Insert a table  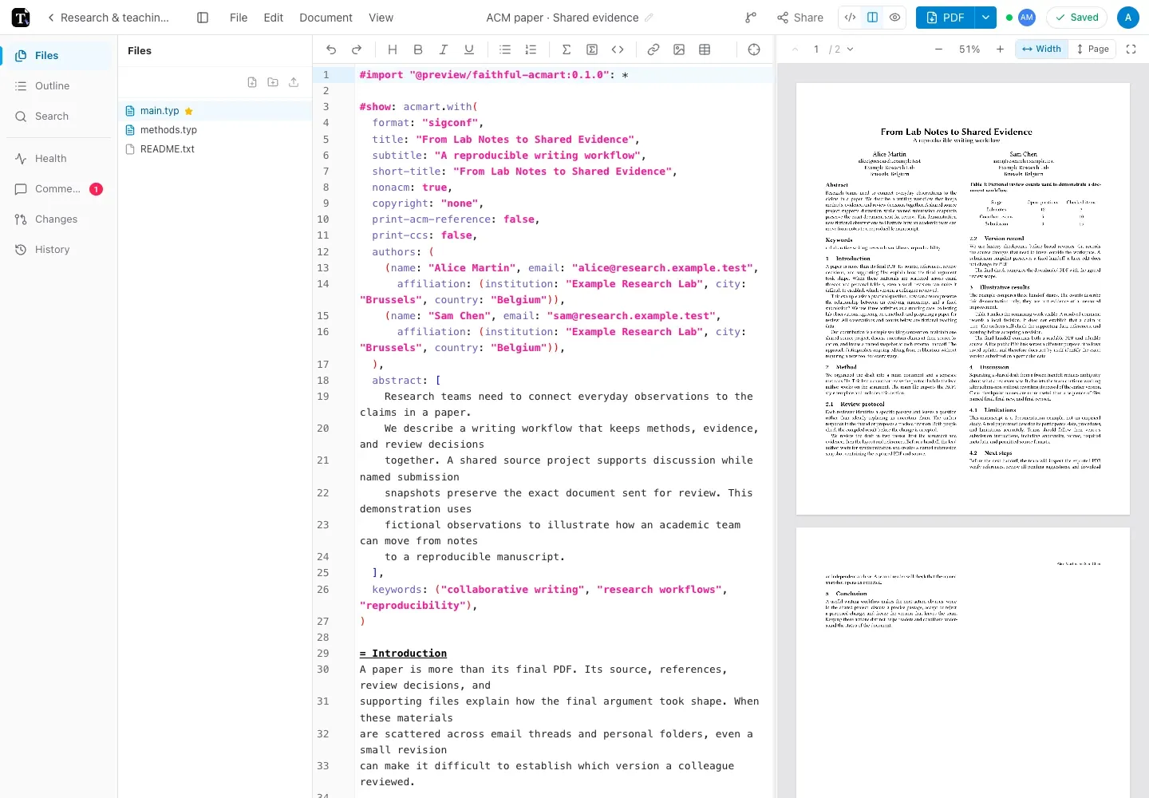(x=705, y=49)
